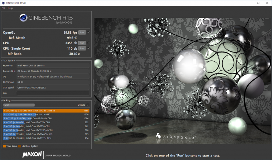Image resolution: width=272 pixels, height=160 pixels.
Task: Open the File menu
Action: point(4,8)
